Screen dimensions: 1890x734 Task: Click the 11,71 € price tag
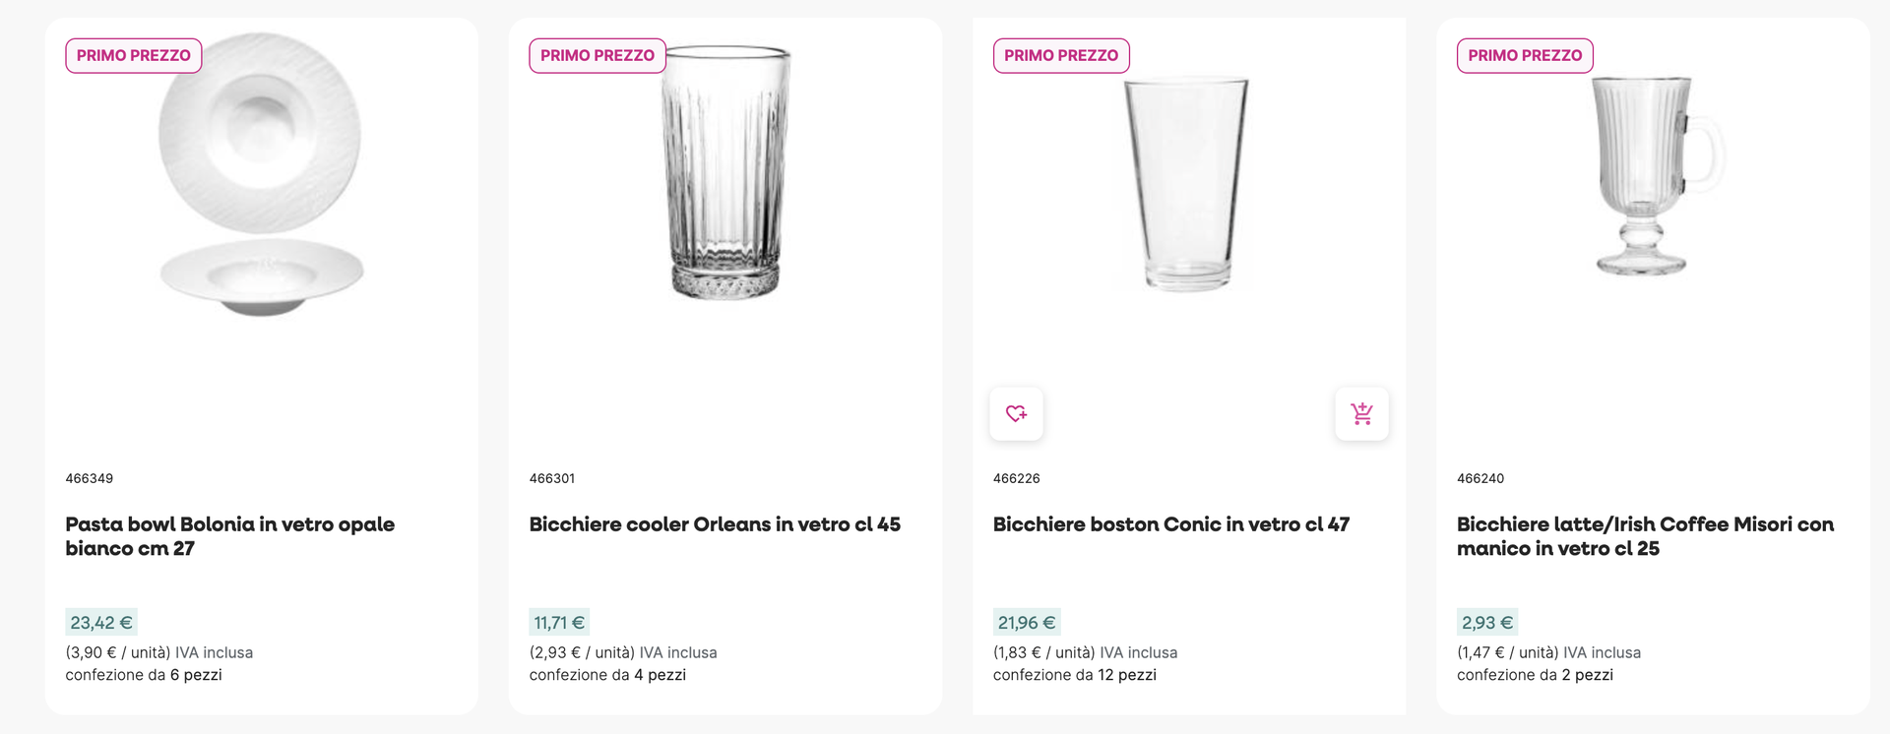pyautogui.click(x=558, y=623)
